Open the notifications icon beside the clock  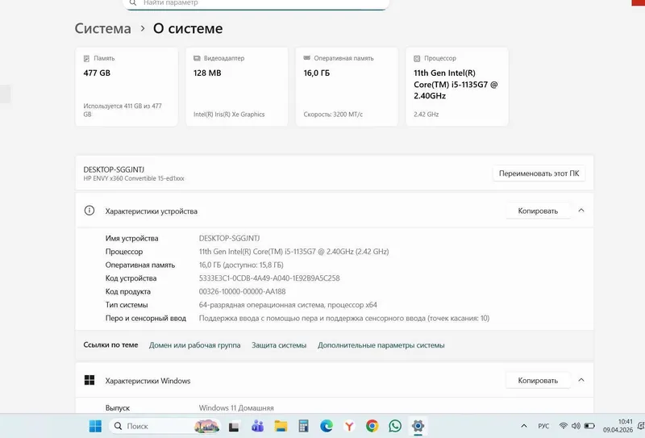click(x=641, y=426)
